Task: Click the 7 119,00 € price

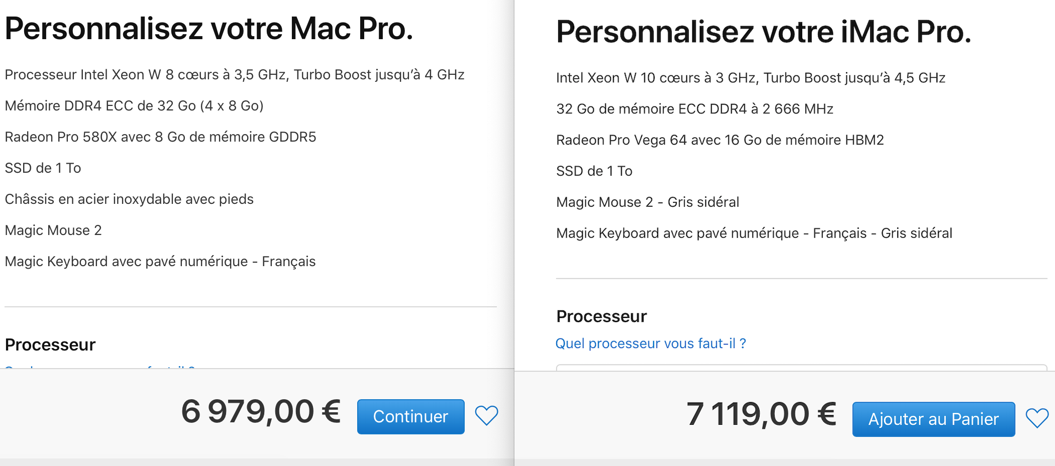Action: point(761,414)
